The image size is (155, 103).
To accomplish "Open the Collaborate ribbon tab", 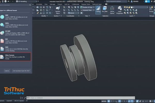I will click(x=75, y=4).
